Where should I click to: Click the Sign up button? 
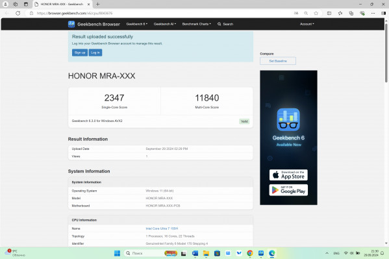[x=80, y=53]
